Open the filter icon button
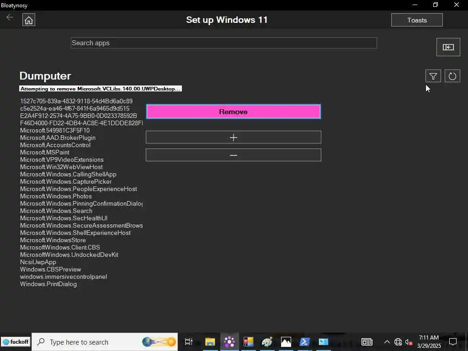Image resolution: width=468 pixels, height=351 pixels. coord(433,76)
